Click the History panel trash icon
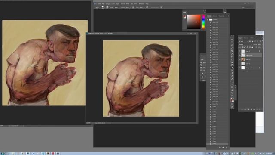275x155 pixels. (226, 147)
